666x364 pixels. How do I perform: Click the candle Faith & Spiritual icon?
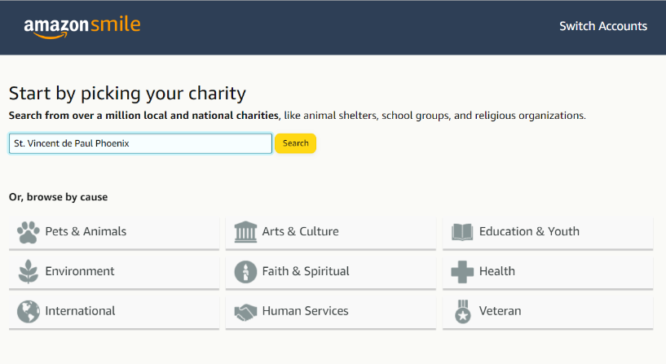245,271
